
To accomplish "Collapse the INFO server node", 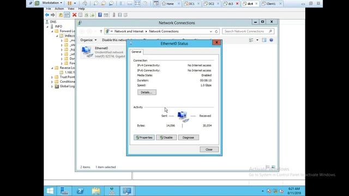I will [47, 27].
